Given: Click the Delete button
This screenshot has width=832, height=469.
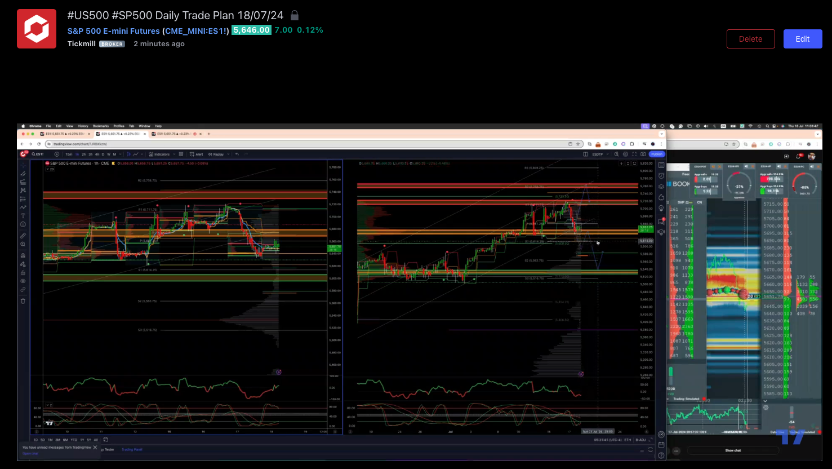Looking at the screenshot, I should (751, 39).
